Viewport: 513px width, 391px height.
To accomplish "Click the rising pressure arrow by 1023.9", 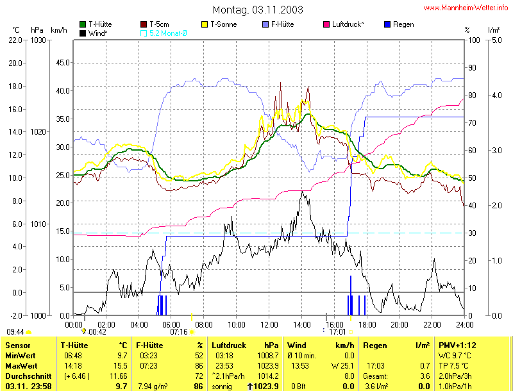I will click(x=250, y=387).
